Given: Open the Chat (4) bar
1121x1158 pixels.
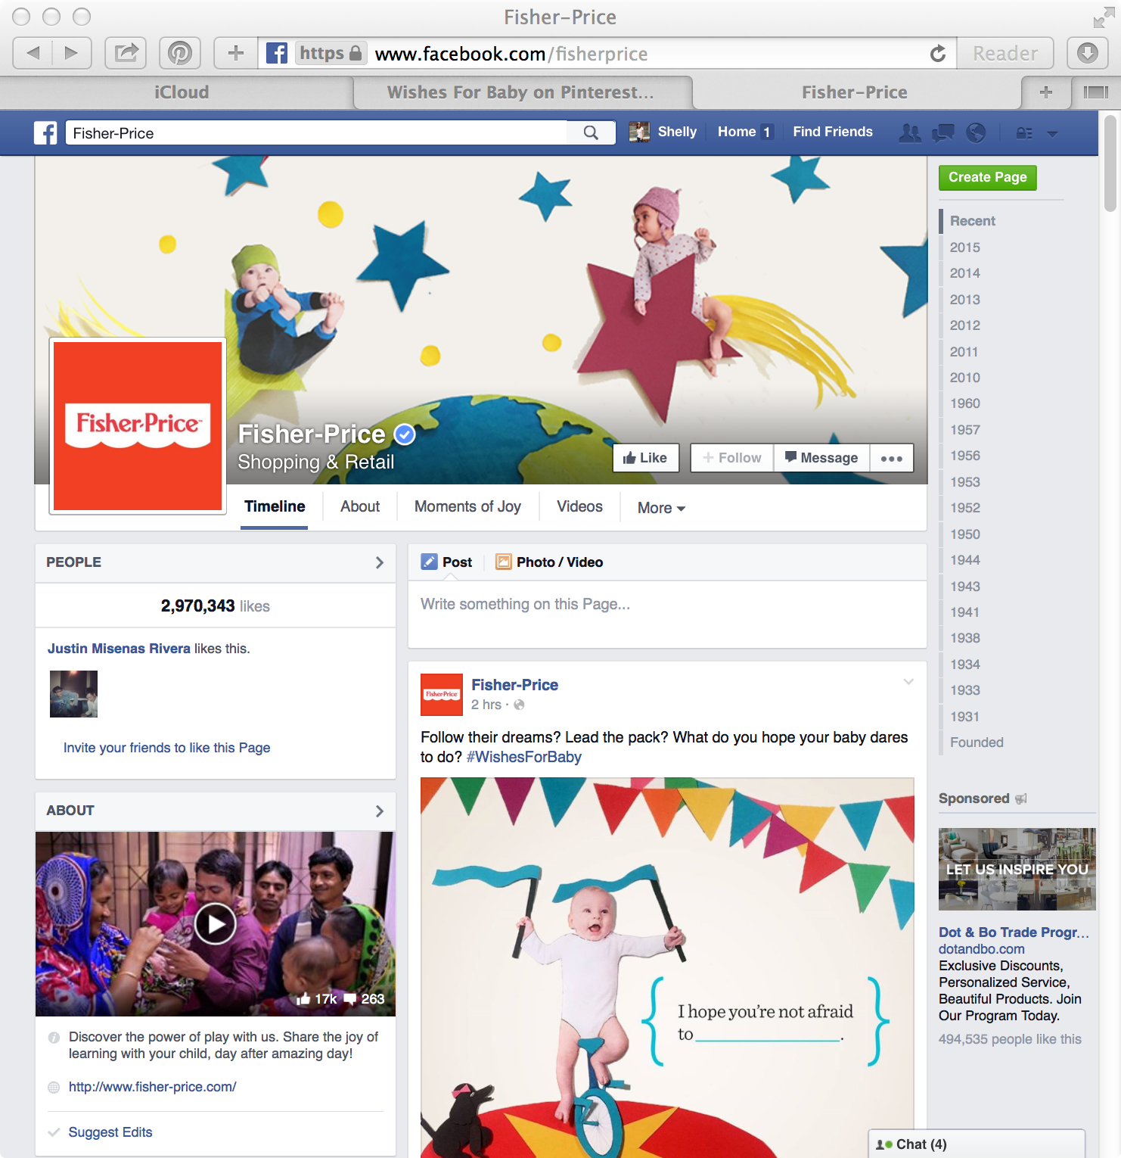Looking at the screenshot, I should pos(977,1144).
